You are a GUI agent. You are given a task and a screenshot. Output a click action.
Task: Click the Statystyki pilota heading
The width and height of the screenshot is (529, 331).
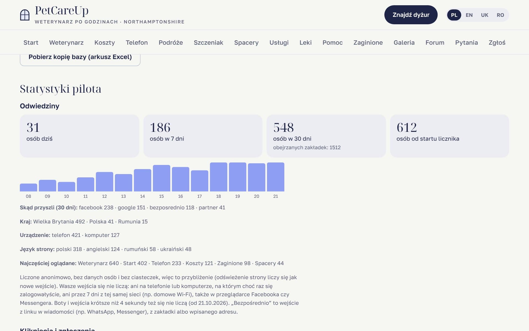click(61, 89)
